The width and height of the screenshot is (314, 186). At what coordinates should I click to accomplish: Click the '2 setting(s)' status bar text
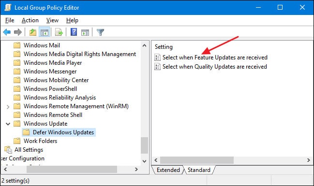pyautogui.click(x=15, y=181)
